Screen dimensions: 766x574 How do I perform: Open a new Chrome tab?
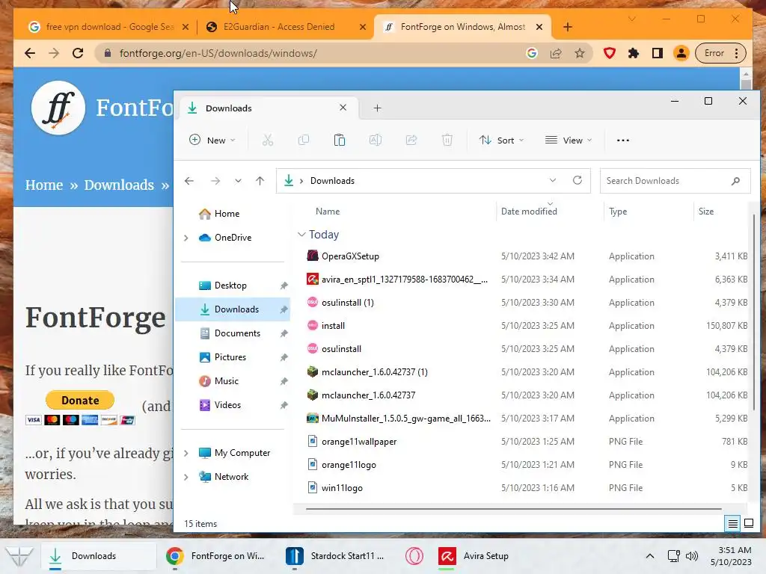click(x=567, y=27)
